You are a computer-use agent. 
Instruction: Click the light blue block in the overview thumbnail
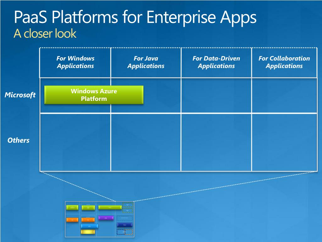(90, 226)
